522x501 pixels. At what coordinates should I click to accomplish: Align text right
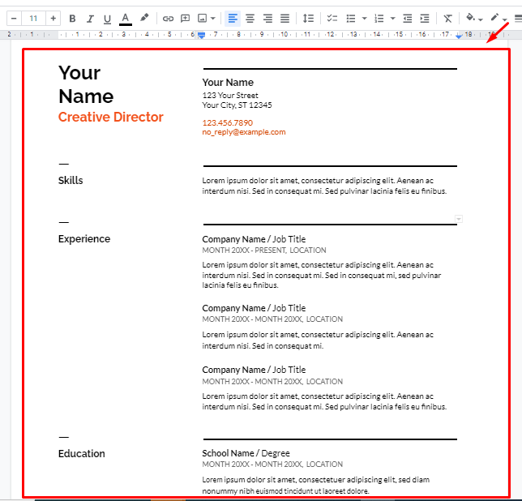(267, 19)
